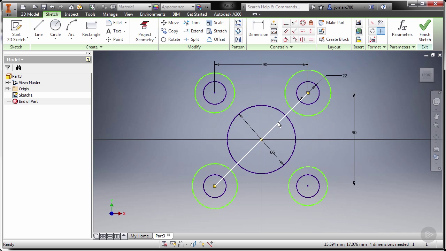Choose the Trim tool
446x251 pixels.
point(192,23)
